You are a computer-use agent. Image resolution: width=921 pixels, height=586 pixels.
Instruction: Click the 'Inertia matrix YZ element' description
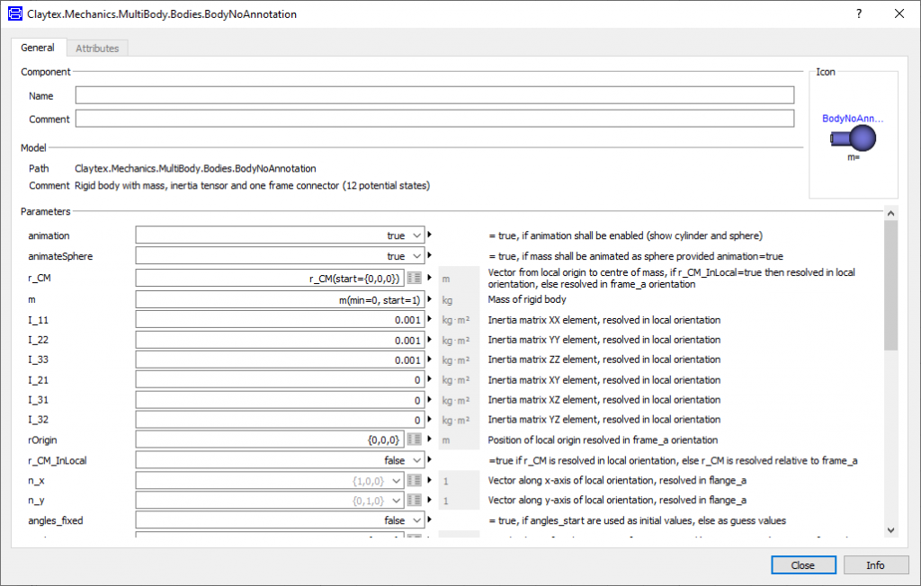(604, 419)
